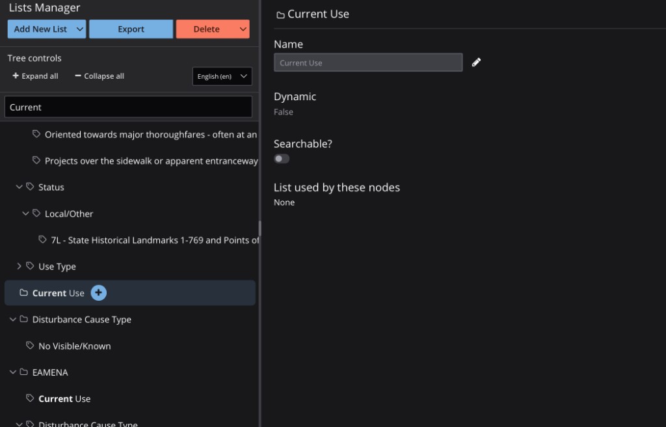Screen dimensions: 666x427
Task: Click the folder icon next to EAMENA
Action: [24, 372]
